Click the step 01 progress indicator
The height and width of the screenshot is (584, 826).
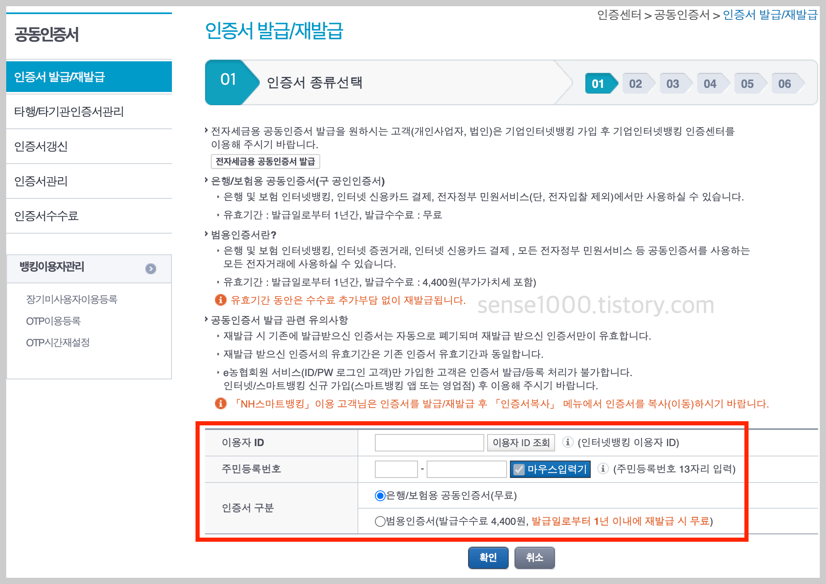598,83
